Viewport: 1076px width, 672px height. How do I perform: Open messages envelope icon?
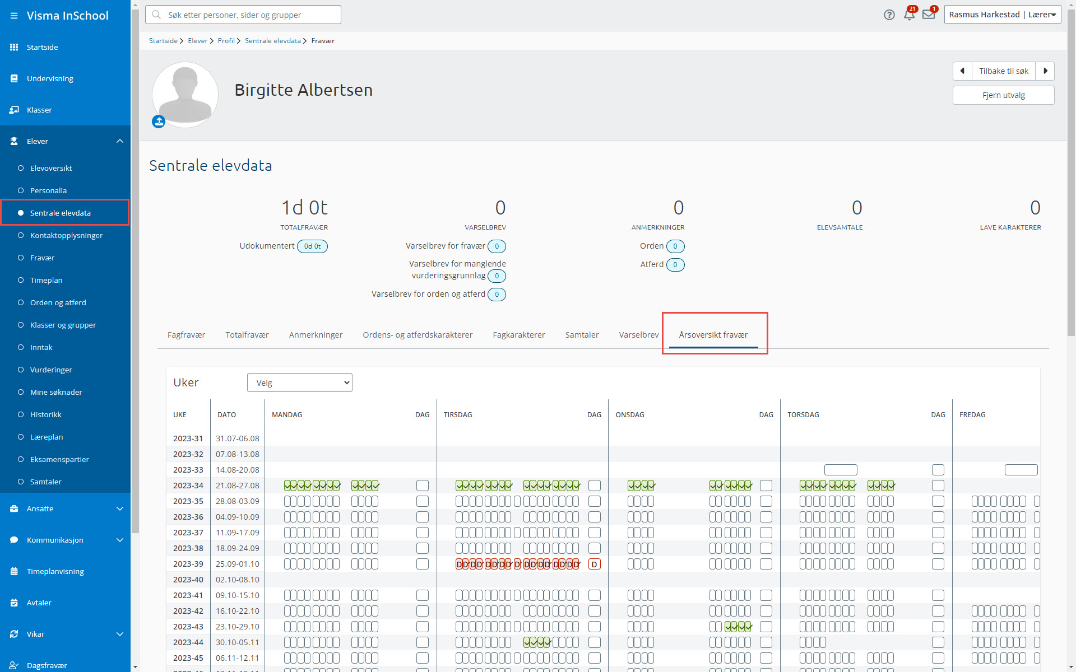(929, 15)
